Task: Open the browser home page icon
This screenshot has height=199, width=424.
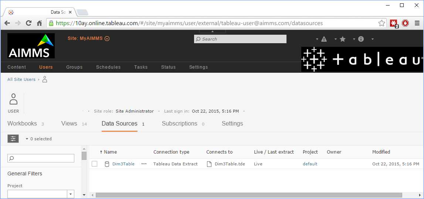Action: (40, 23)
